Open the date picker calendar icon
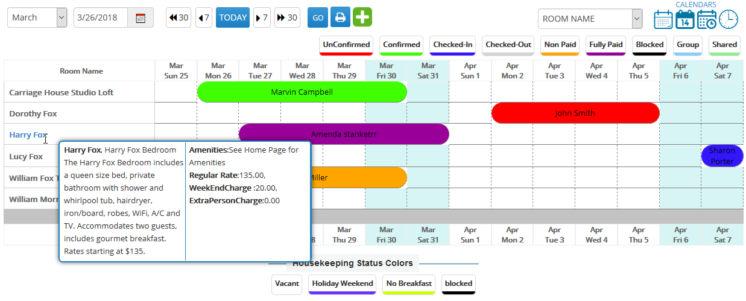Viewport: 746px width, 301px height. [x=141, y=18]
